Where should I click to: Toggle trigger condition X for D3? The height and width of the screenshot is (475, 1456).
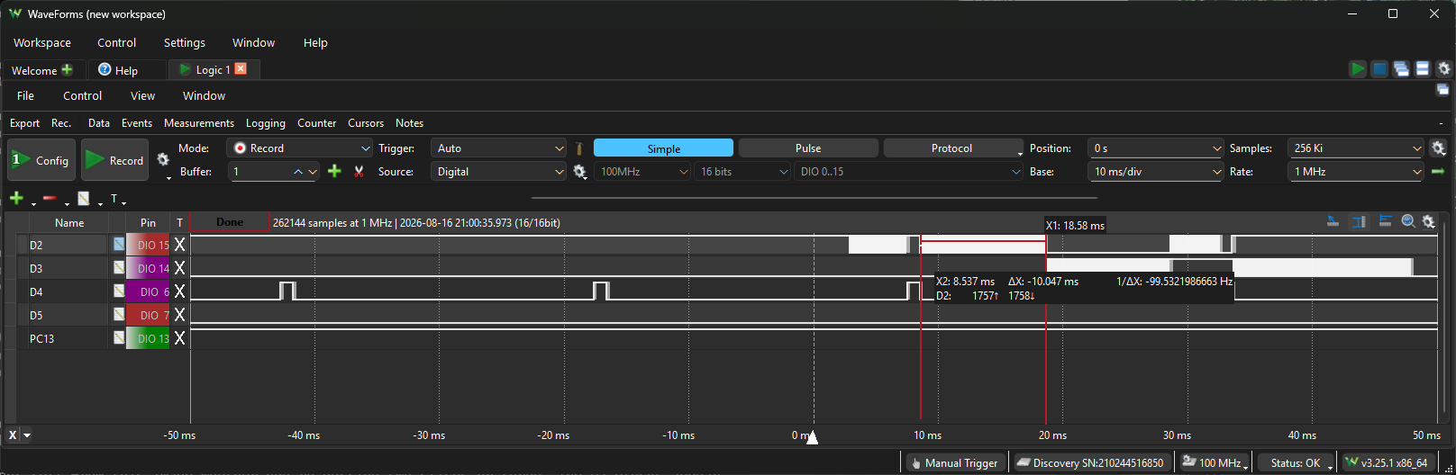click(x=180, y=268)
